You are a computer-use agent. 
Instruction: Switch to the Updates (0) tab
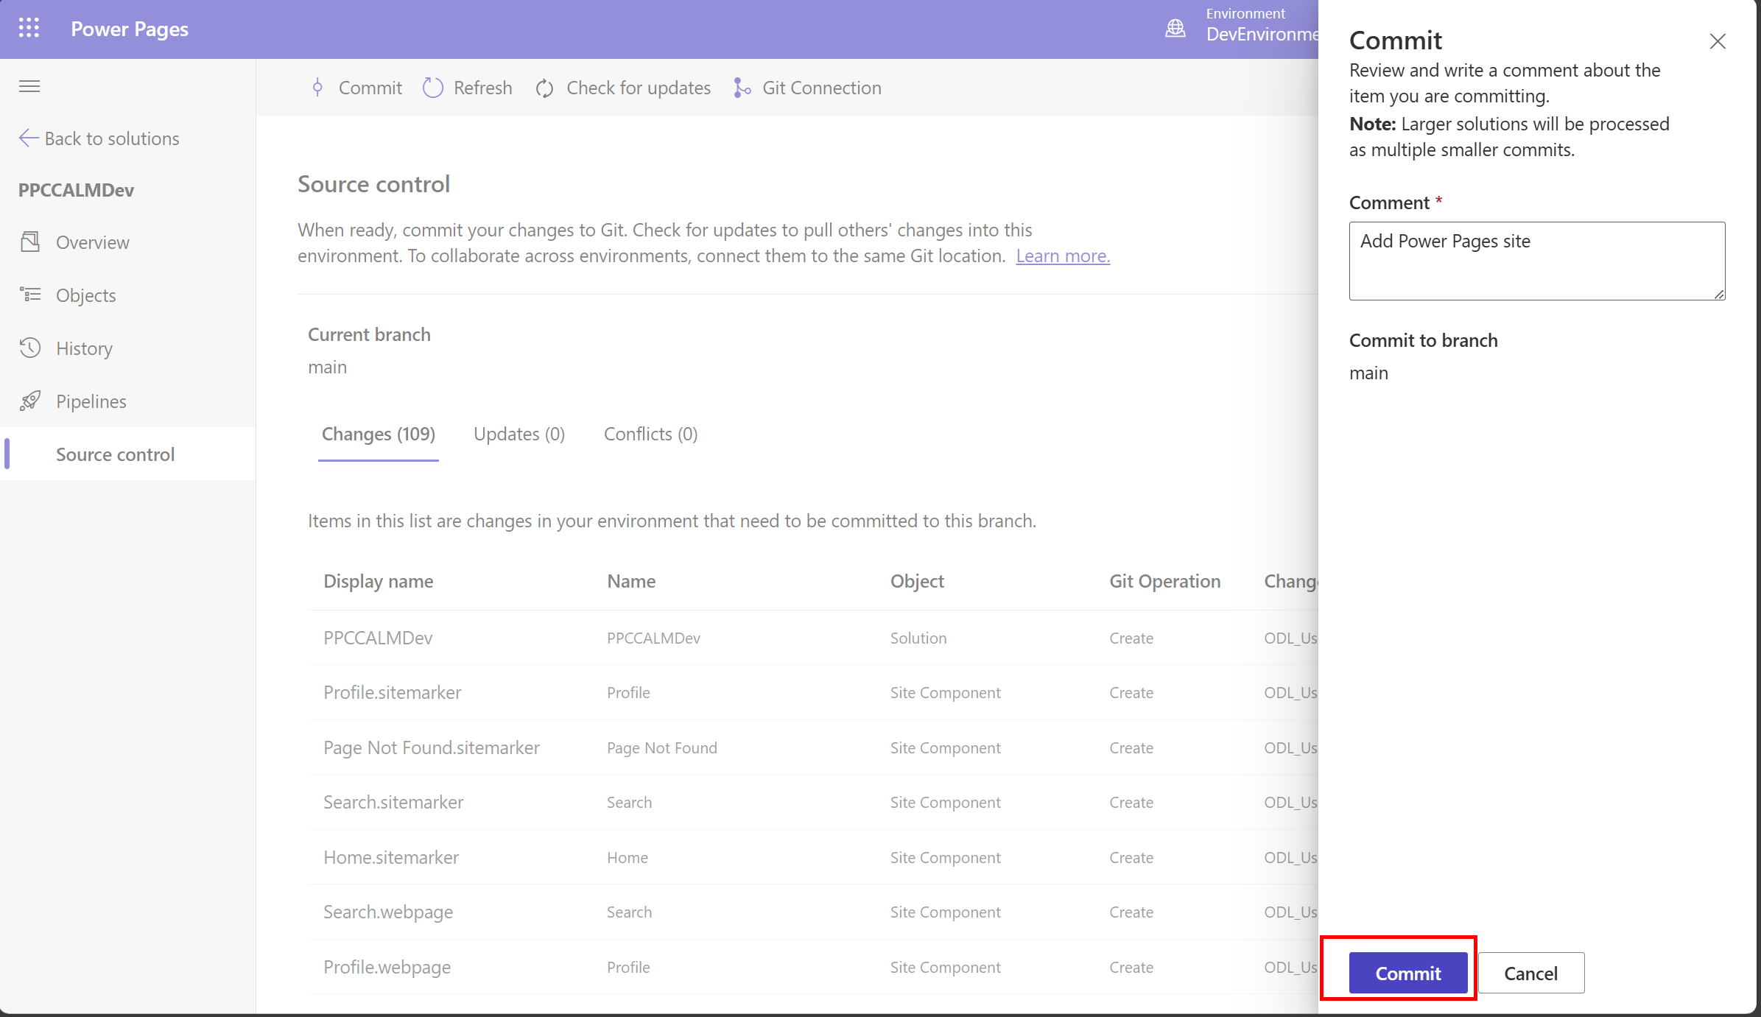coord(519,434)
